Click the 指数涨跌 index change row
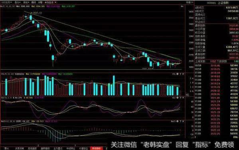Screen dimensions: 239x150 click(217, 37)
